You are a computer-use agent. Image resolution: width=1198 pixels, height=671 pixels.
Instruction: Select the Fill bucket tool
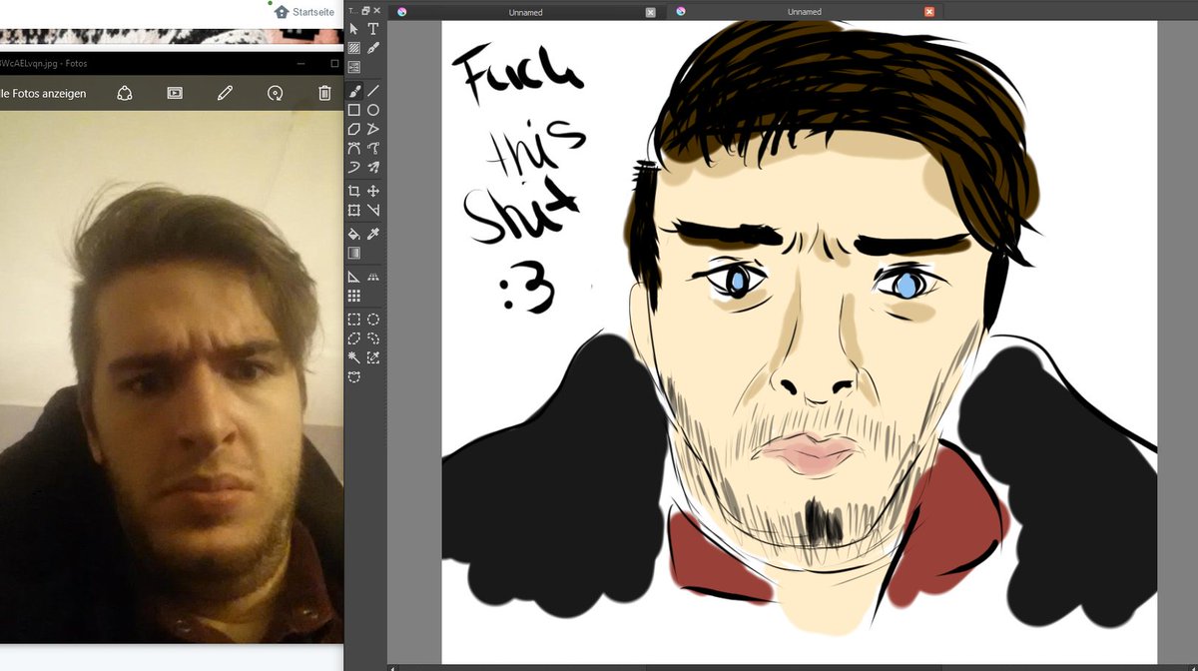pyautogui.click(x=353, y=234)
